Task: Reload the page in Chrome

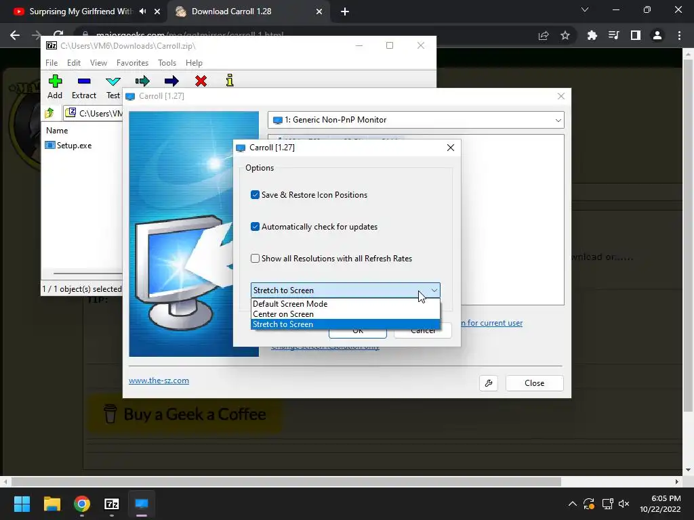Action: coord(58,35)
